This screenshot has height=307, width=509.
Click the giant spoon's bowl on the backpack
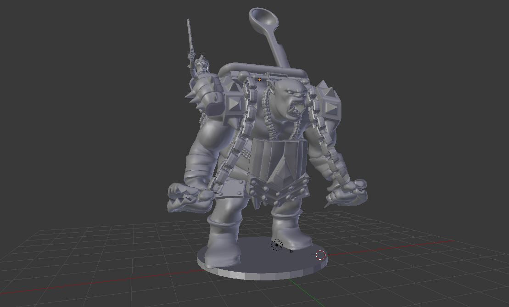(263, 18)
